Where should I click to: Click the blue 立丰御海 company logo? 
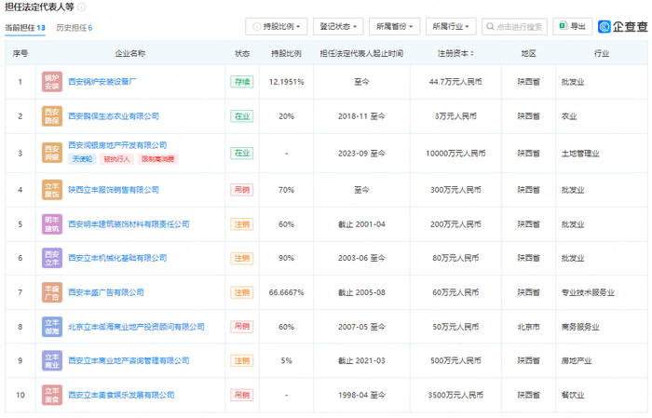coord(52,327)
